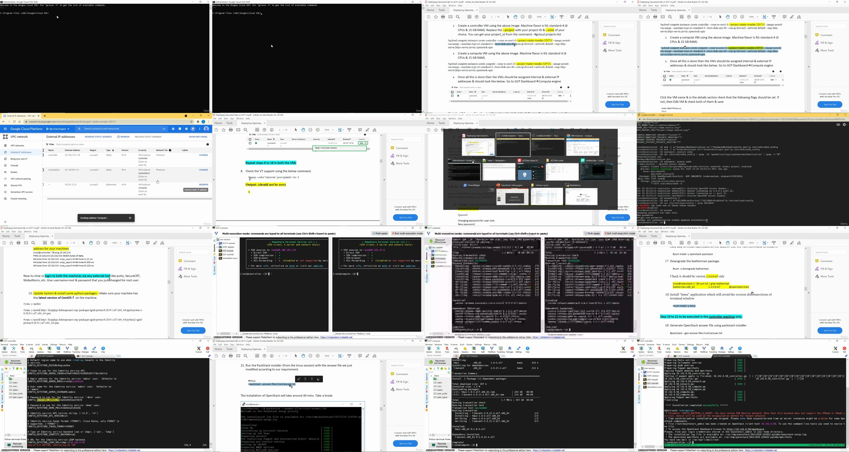Open the Google Cloud notifications bell
The image size is (849, 452).
point(193,129)
